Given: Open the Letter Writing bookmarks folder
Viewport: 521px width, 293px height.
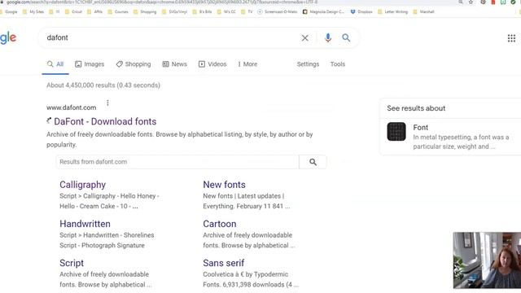Looking at the screenshot, I should (x=392, y=11).
